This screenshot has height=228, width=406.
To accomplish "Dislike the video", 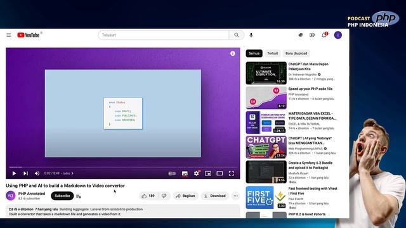I will click(x=164, y=196).
